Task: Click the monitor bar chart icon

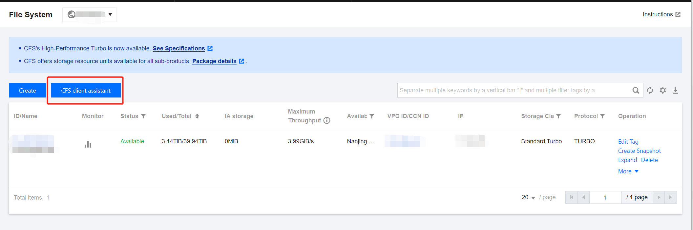Action: [88, 144]
